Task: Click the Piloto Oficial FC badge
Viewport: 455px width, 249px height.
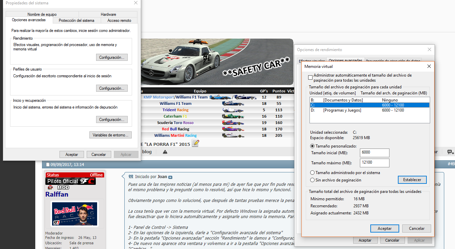Action: 71,181
